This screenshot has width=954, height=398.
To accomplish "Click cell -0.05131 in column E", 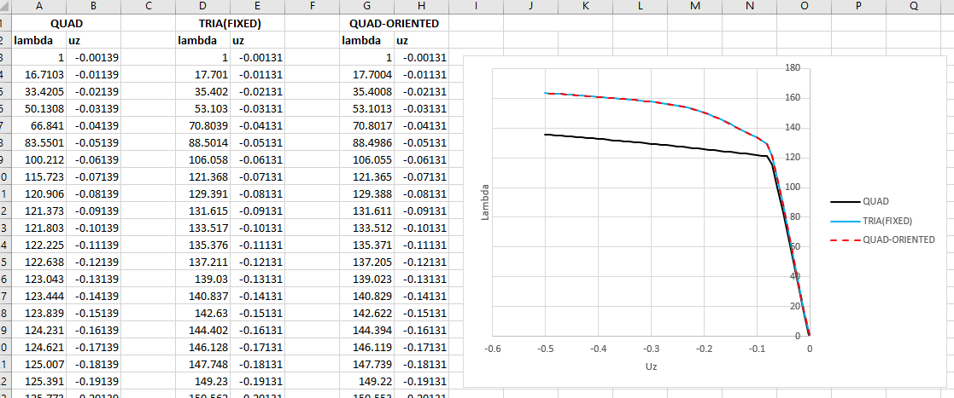I will (x=257, y=142).
